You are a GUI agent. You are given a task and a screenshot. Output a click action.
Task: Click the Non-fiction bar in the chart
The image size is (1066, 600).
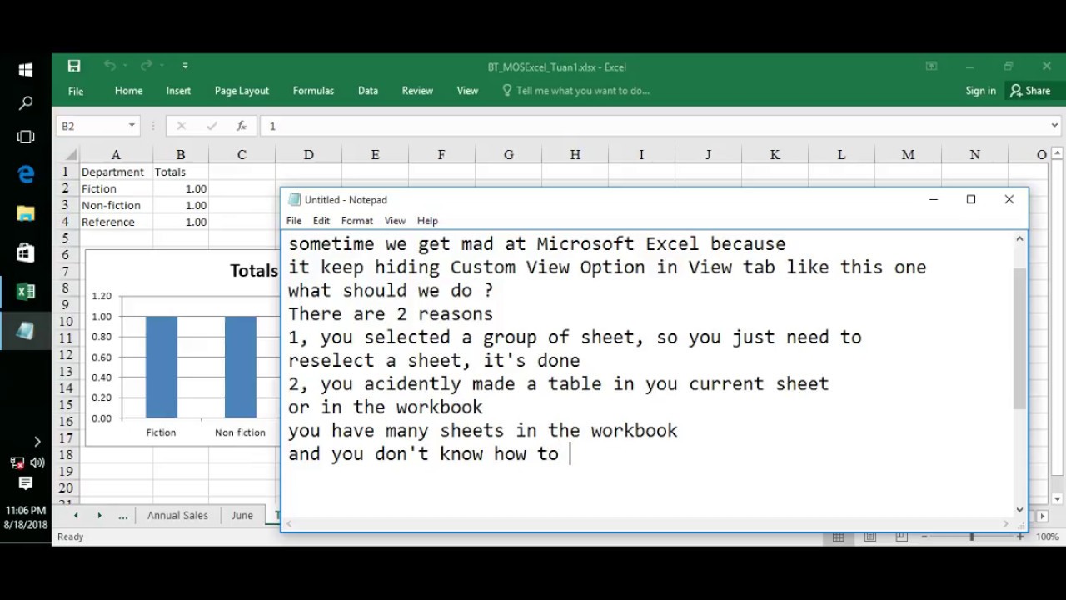tap(241, 367)
